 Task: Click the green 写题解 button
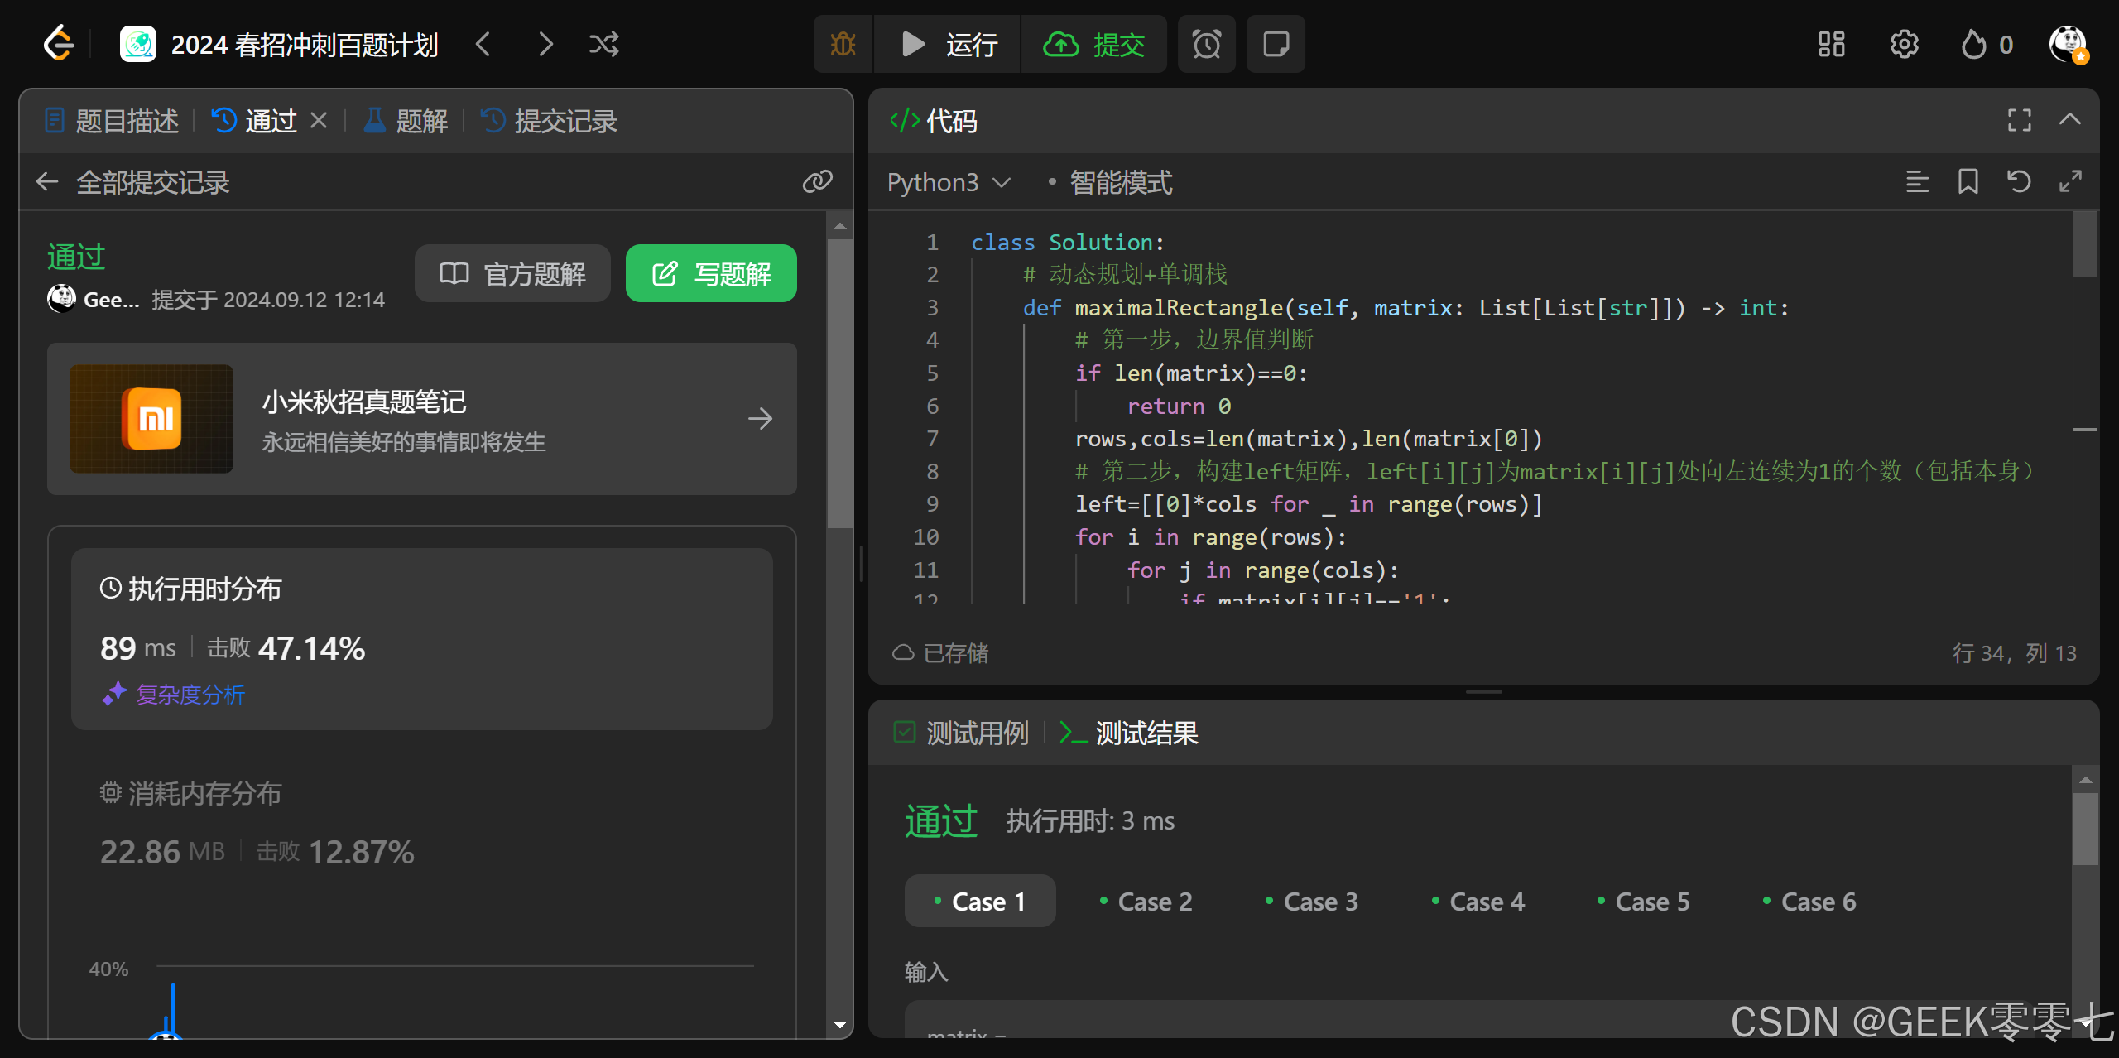coord(711,273)
